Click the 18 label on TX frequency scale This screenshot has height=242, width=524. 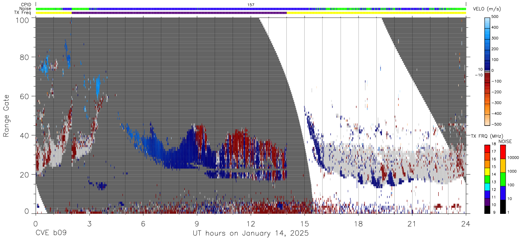pyautogui.click(x=493, y=145)
